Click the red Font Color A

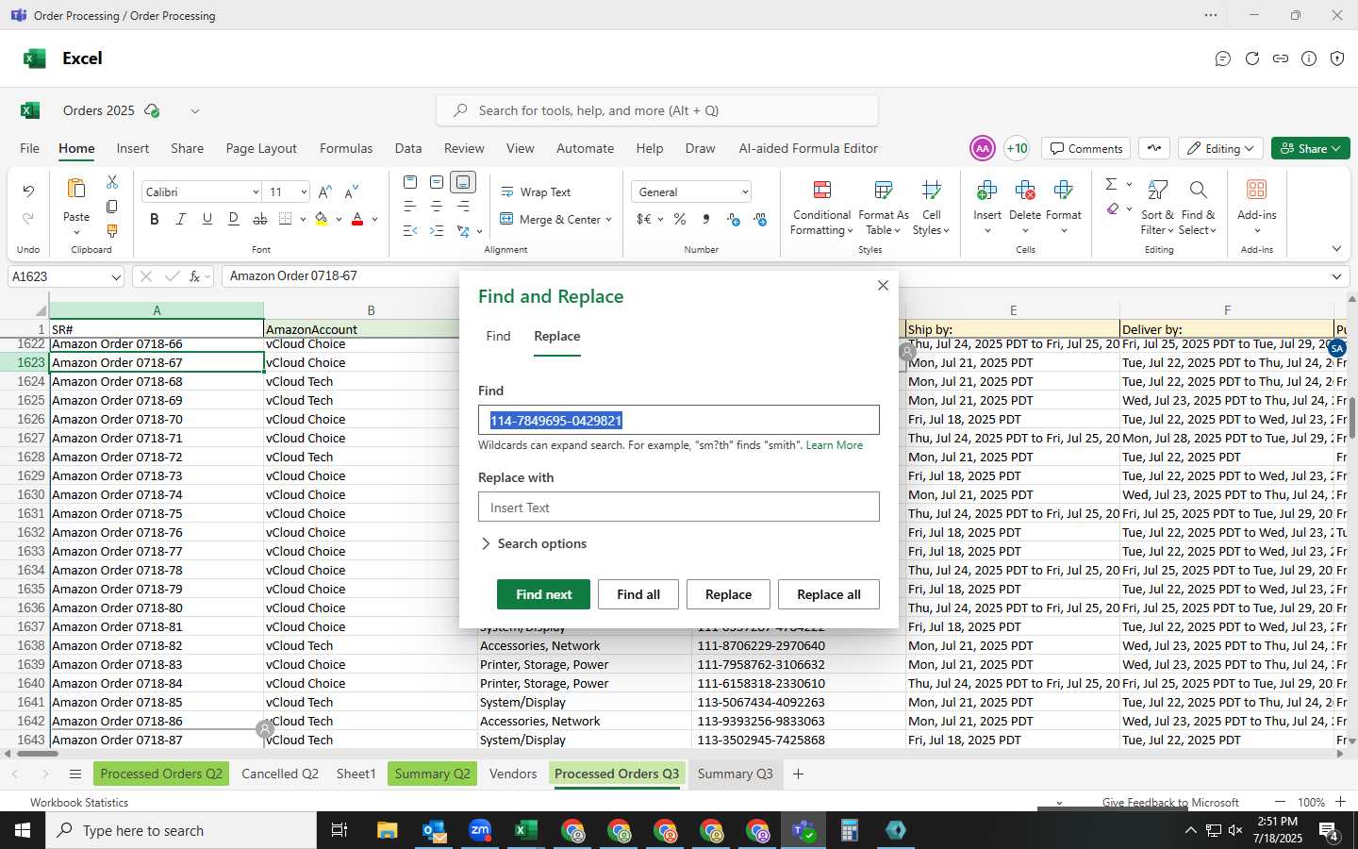coord(357,219)
